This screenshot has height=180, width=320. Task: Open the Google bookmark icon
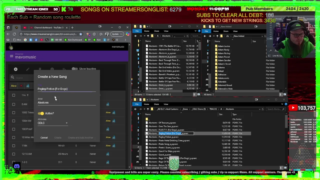tap(25, 40)
